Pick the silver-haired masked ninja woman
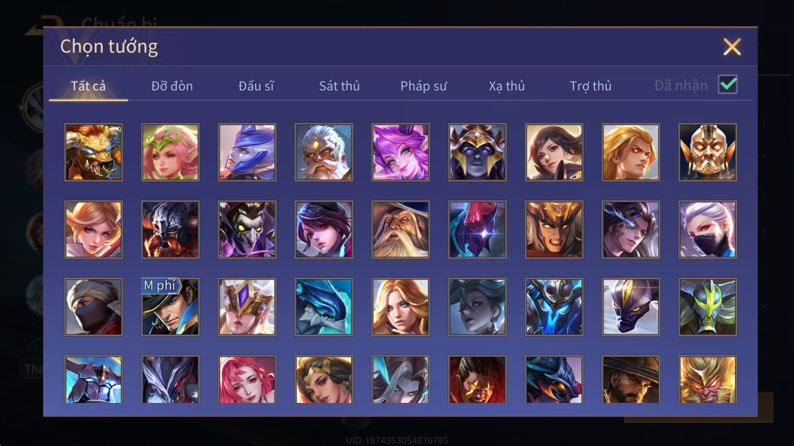Image resolution: width=794 pixels, height=446 pixels. pyautogui.click(x=708, y=230)
